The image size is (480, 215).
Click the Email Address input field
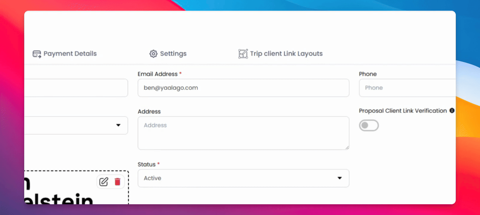coord(243,88)
